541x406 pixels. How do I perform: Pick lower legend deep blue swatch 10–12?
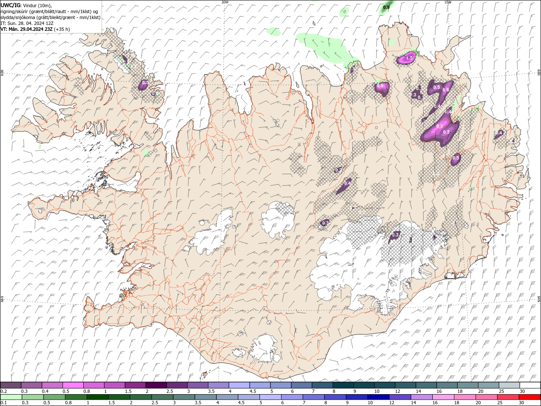[378, 397]
